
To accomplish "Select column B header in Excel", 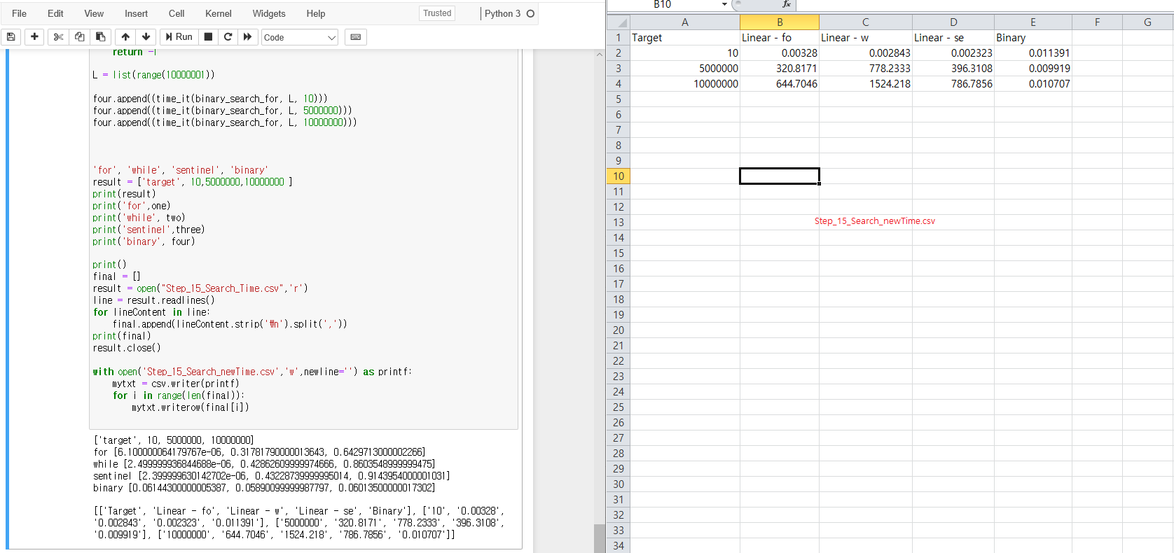I will (x=780, y=22).
